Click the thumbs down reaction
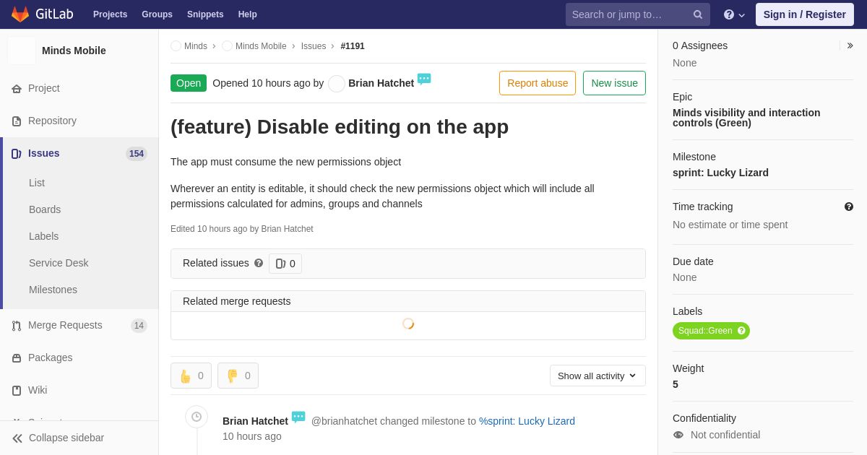The image size is (867, 455). pos(238,376)
